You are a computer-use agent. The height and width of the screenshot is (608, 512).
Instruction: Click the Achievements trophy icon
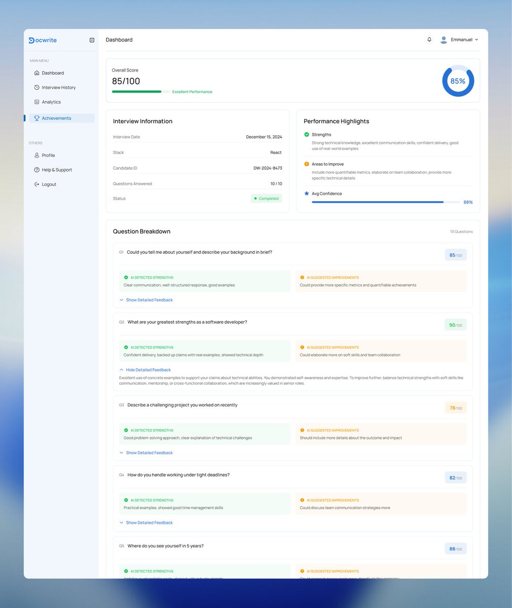coord(36,118)
